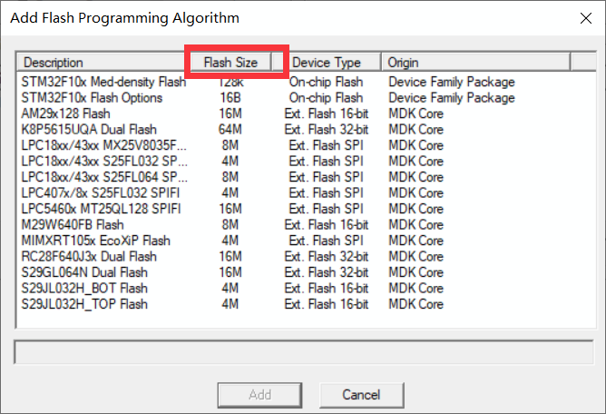The width and height of the screenshot is (606, 414).
Task: Click 16M size of RC28F640J3x row
Action: tap(230, 257)
